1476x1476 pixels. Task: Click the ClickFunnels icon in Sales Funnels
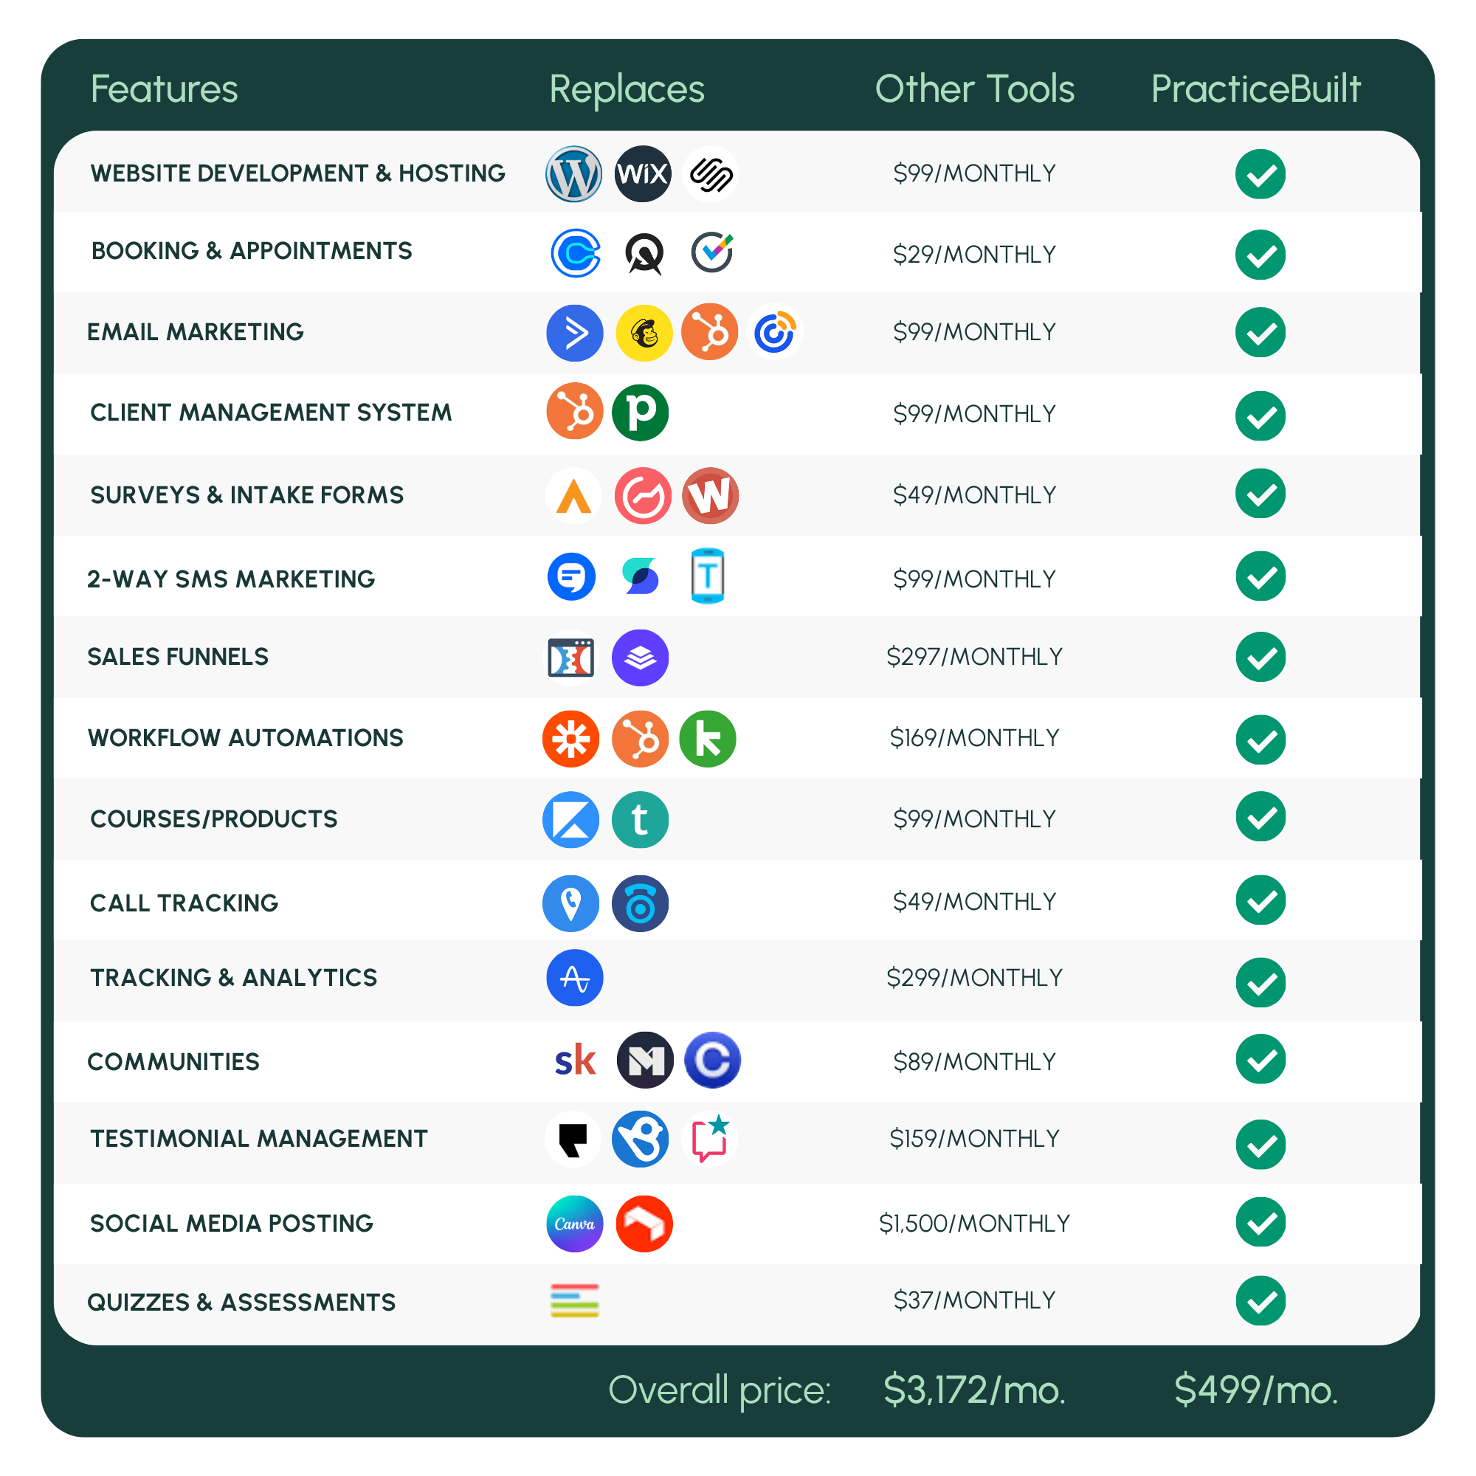(x=570, y=658)
